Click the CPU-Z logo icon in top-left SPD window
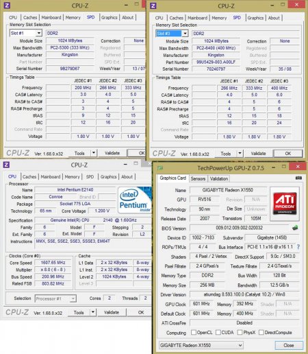Screen dimensions: 308x354 pyautogui.click(x=7, y=5)
